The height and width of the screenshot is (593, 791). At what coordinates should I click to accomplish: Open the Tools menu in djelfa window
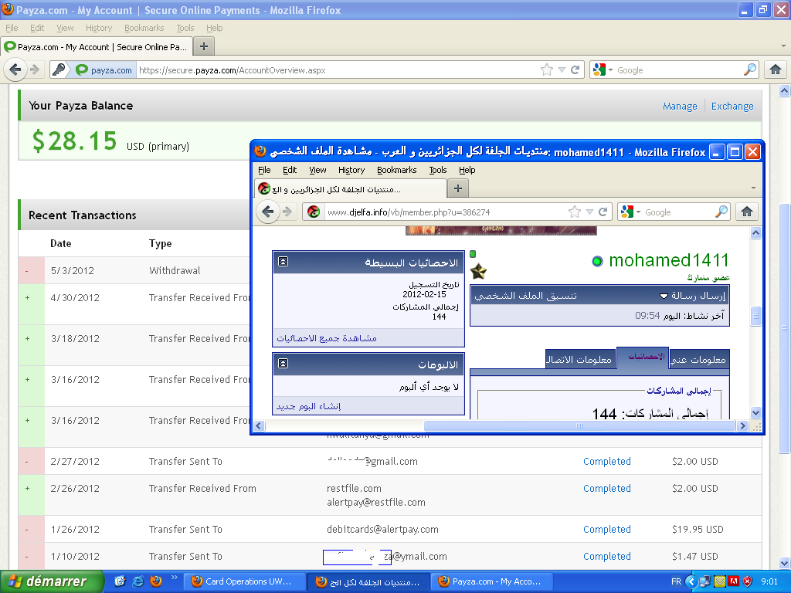[x=438, y=170]
